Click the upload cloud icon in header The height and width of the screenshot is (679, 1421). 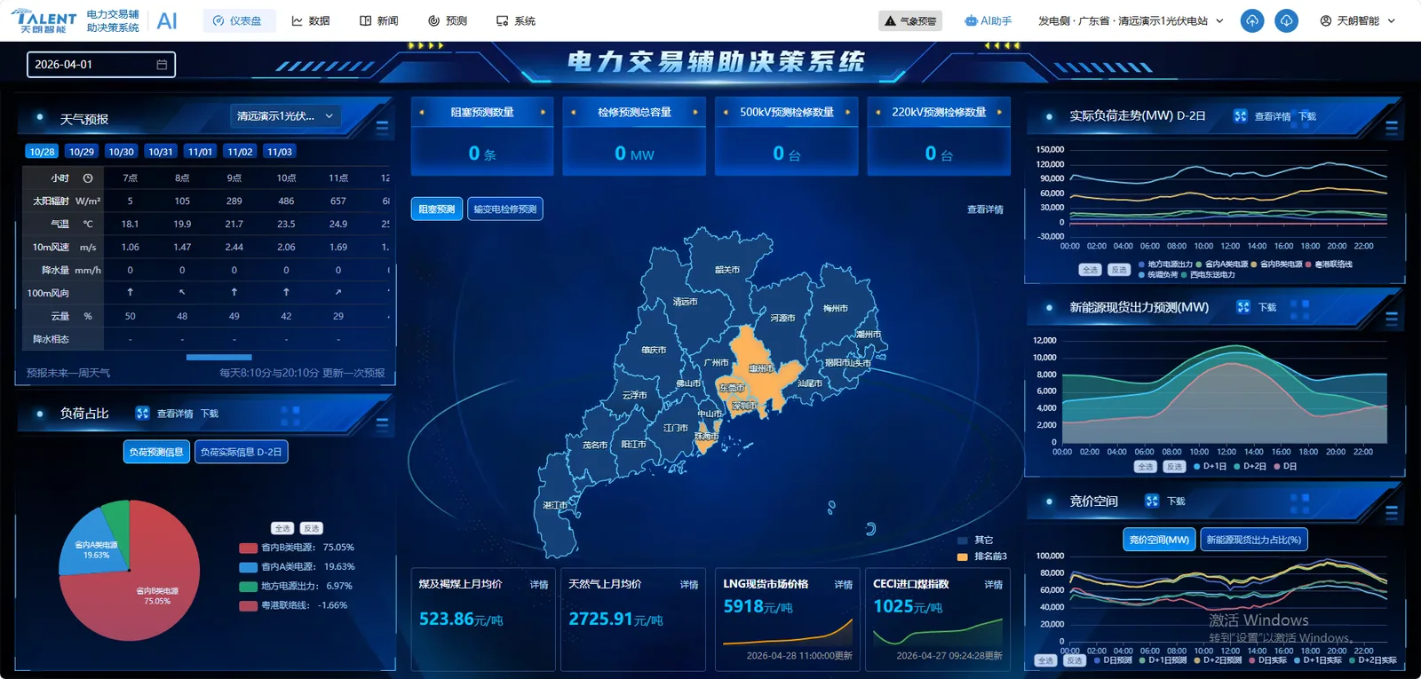click(1251, 20)
